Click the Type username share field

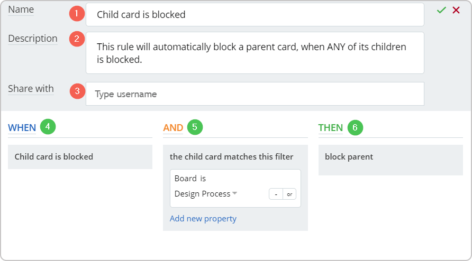(x=255, y=94)
